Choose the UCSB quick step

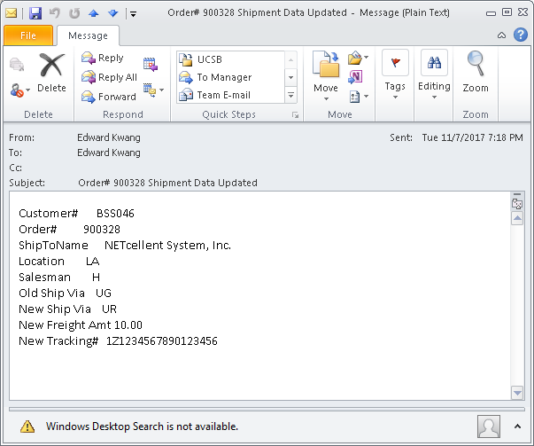pyautogui.click(x=231, y=59)
